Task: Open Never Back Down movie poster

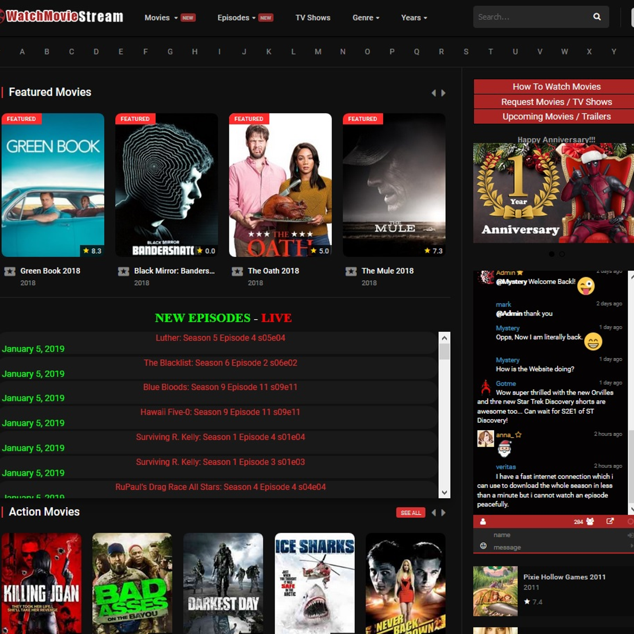Action: pos(406,583)
